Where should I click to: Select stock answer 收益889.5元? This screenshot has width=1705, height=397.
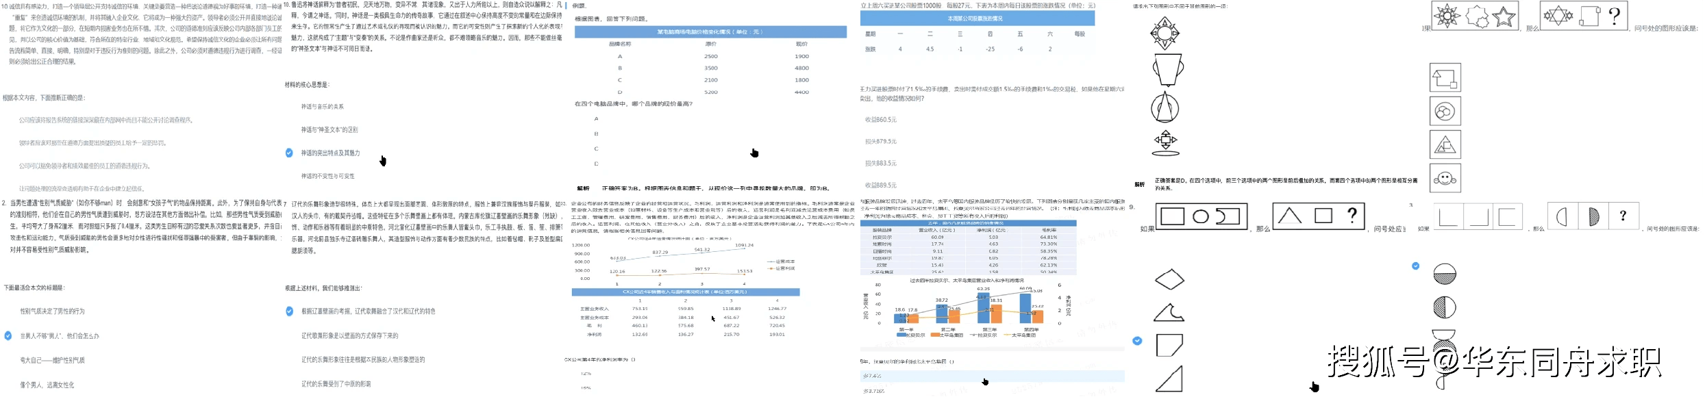[881, 185]
